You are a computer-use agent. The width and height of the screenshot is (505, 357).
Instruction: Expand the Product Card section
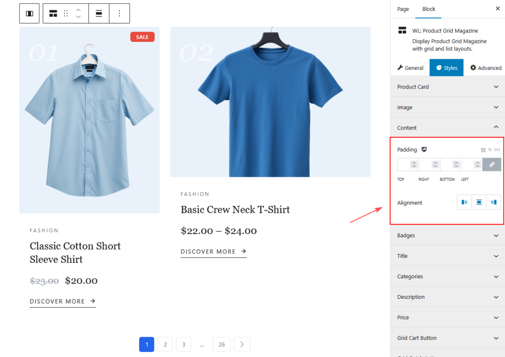447,87
